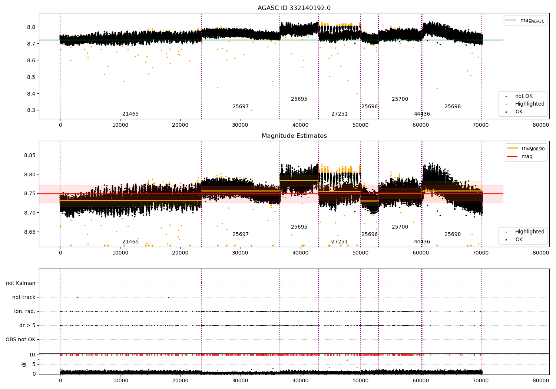Click the 8.80 y-axis tick label
The width and height of the screenshot is (556, 389).
coord(30,174)
